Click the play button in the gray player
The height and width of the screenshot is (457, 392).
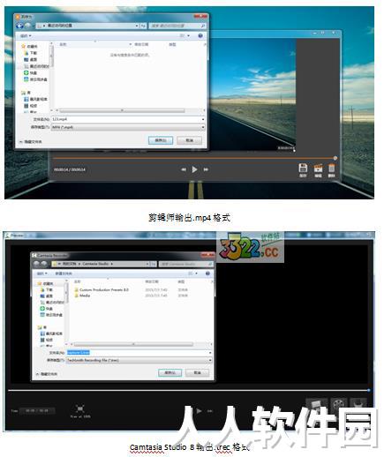tap(194, 169)
